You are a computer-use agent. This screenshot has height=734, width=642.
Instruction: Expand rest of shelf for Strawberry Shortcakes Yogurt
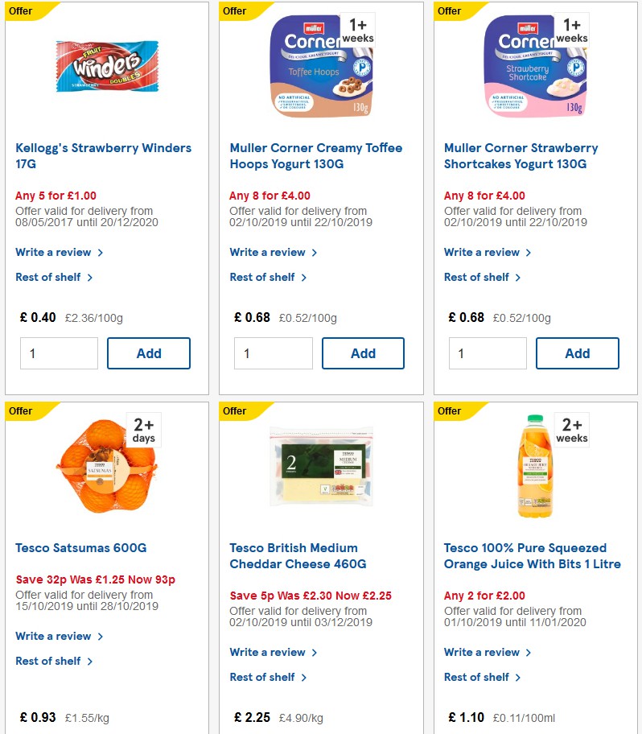478,277
